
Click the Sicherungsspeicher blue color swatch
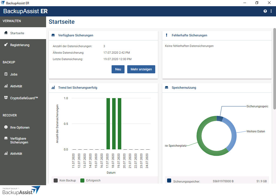169,181
